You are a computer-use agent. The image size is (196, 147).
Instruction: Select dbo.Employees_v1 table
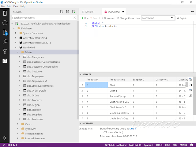pos(37,81)
